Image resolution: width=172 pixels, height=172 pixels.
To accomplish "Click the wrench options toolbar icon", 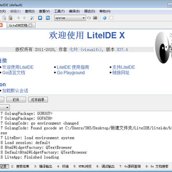I will [x=32, y=18].
